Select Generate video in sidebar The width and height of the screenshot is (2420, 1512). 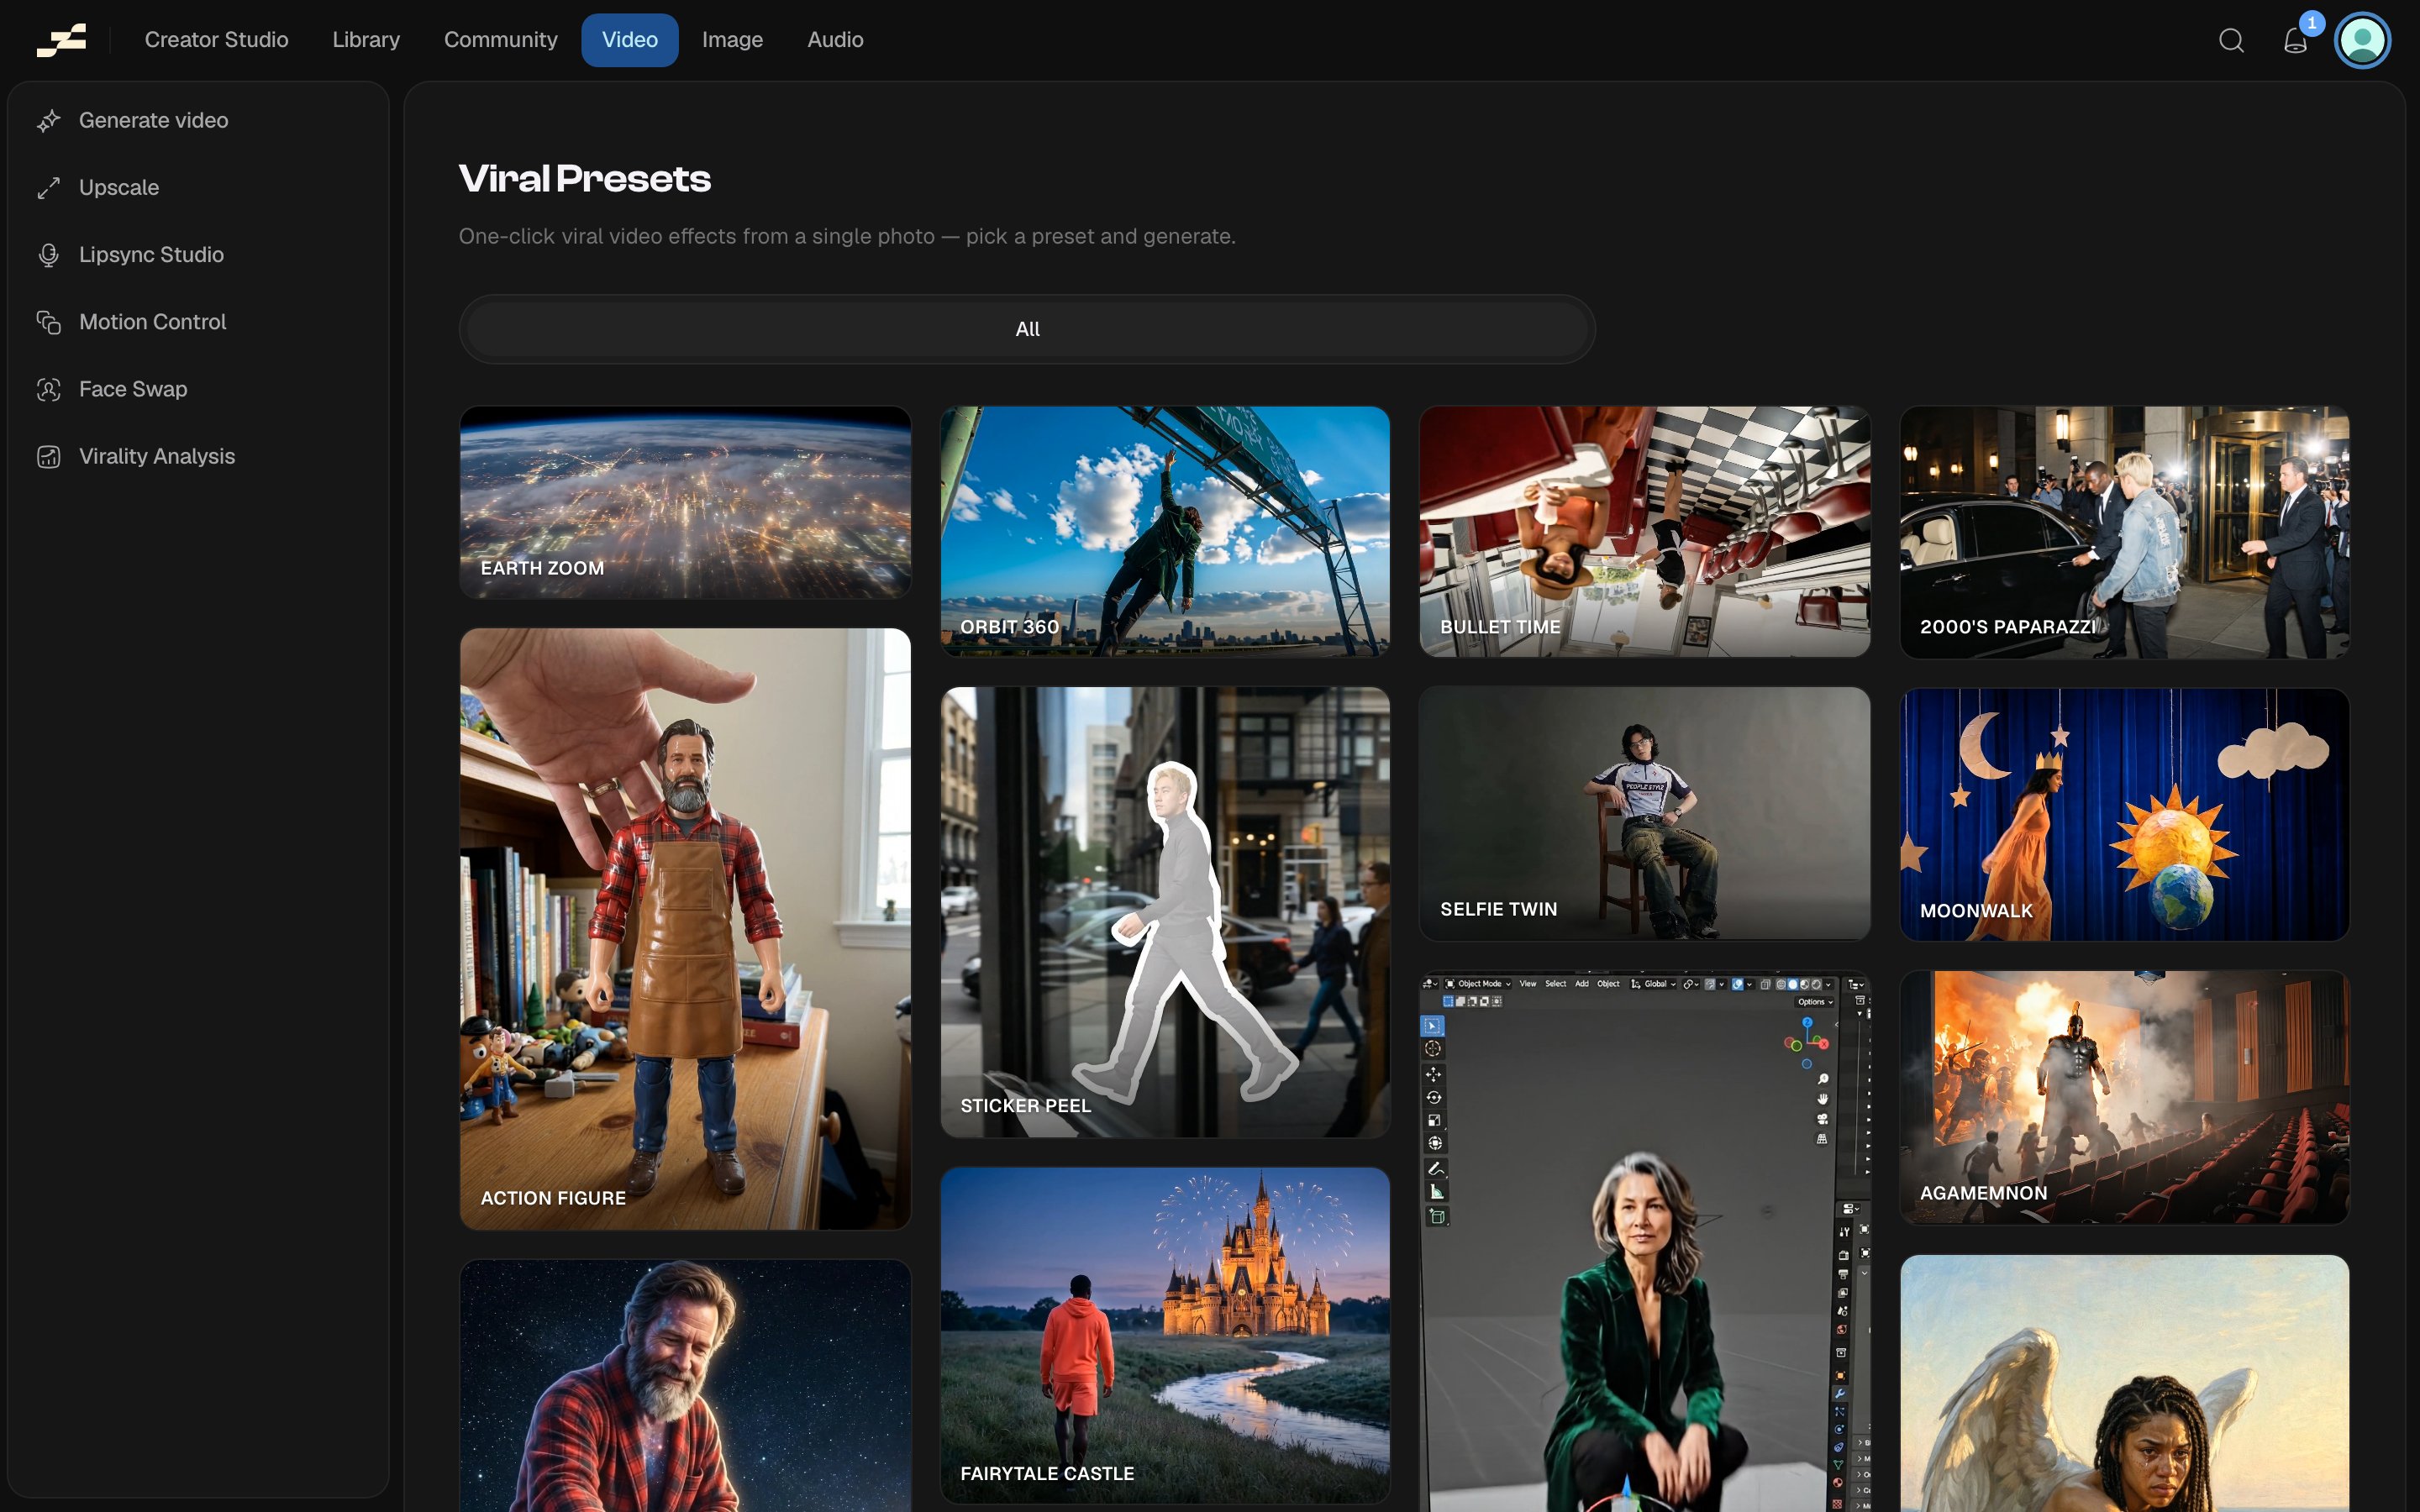[198, 121]
